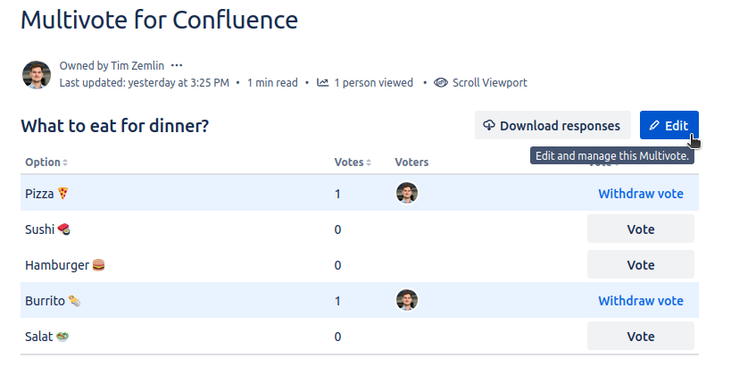Click the Scroll Viewport link
The image size is (731, 375).
[489, 83]
